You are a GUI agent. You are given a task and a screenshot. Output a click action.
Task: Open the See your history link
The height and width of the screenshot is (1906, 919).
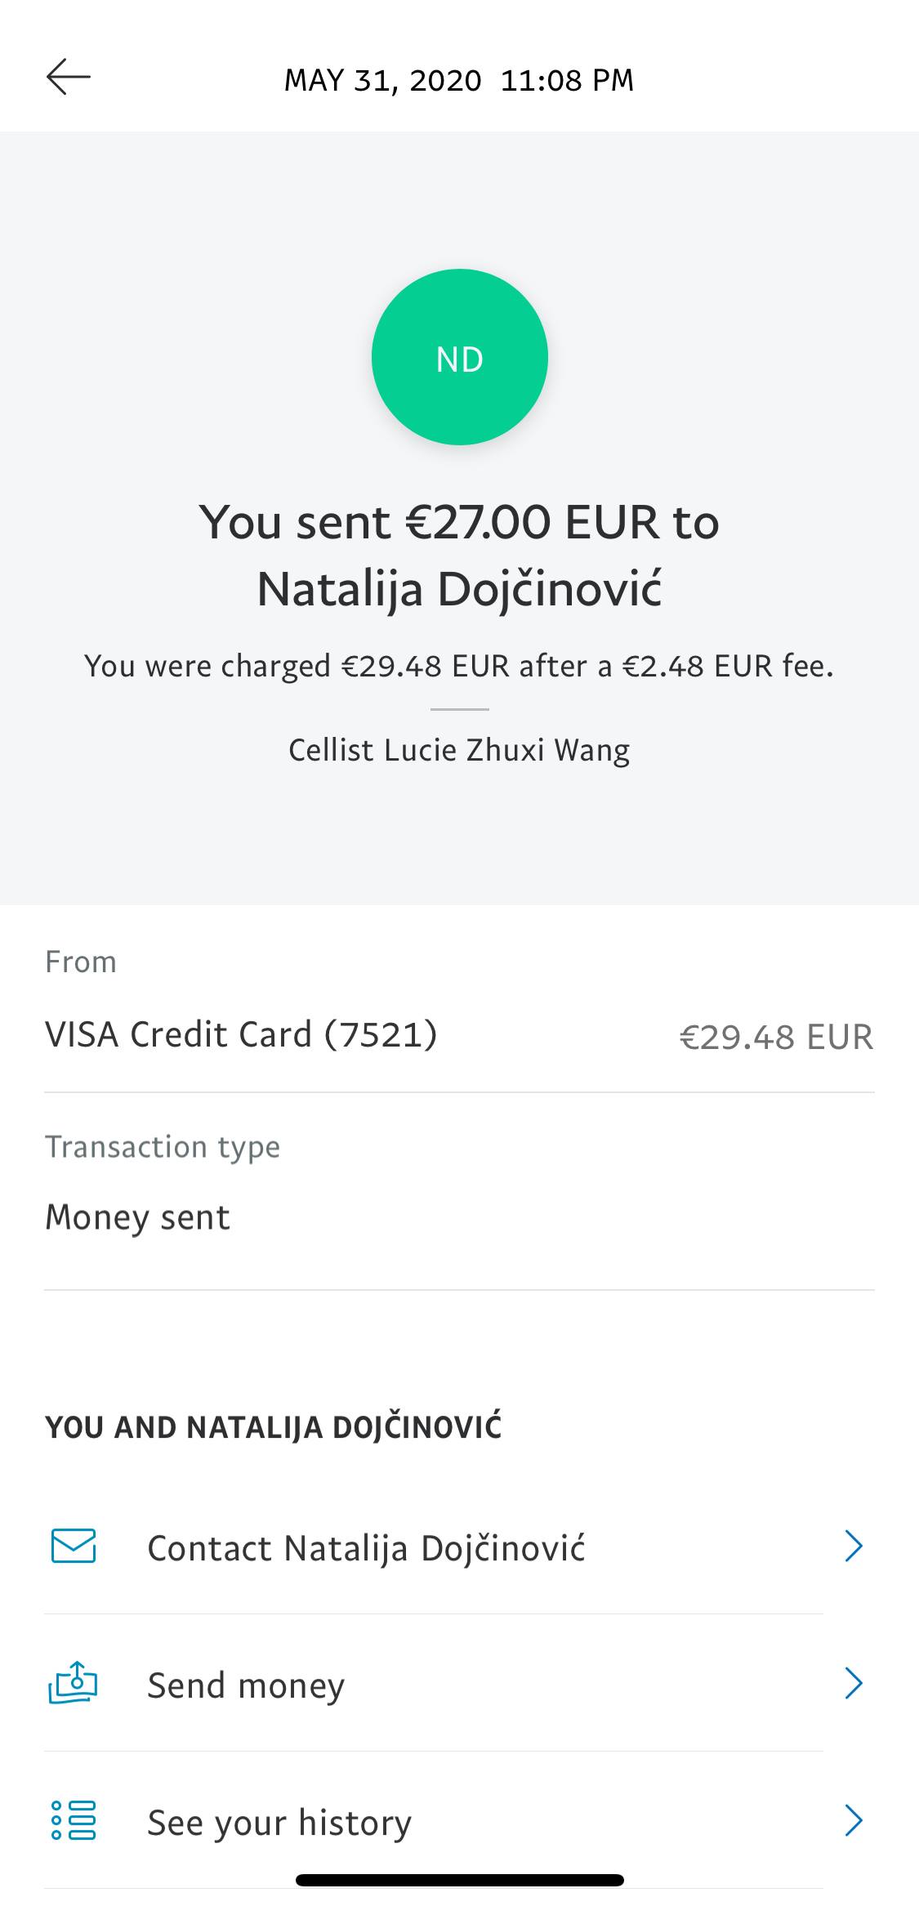pos(279,1823)
